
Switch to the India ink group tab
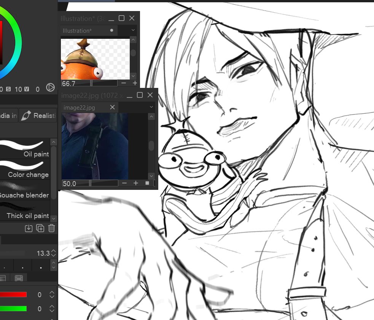pyautogui.click(x=9, y=116)
